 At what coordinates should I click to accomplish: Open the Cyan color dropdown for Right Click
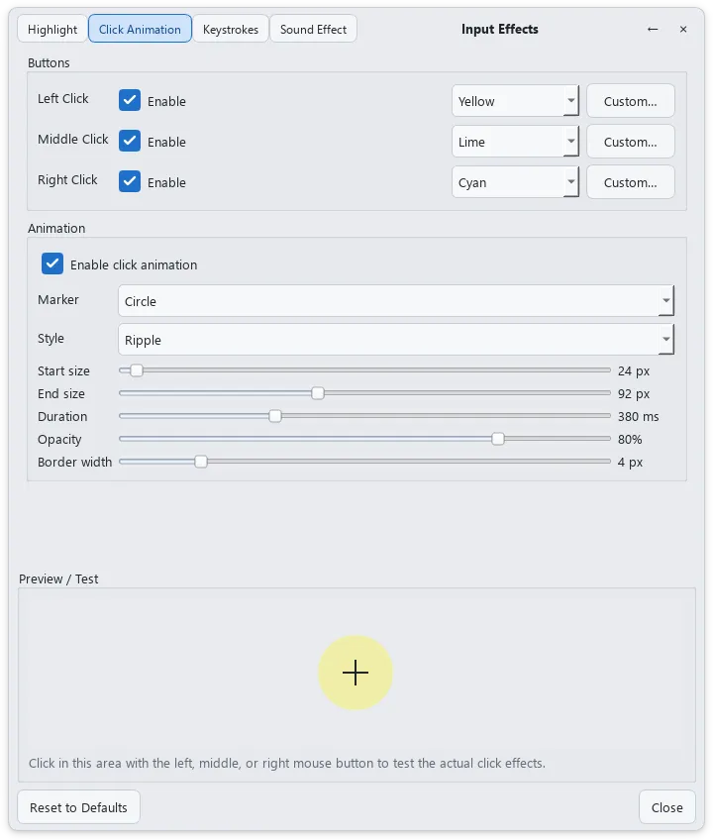(x=515, y=182)
